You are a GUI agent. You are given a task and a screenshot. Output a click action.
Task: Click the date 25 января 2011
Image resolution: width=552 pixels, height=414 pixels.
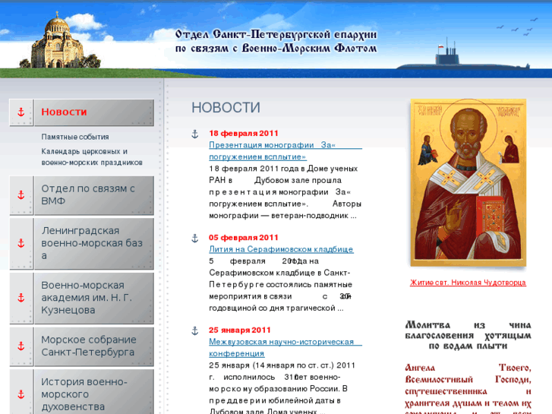point(239,330)
